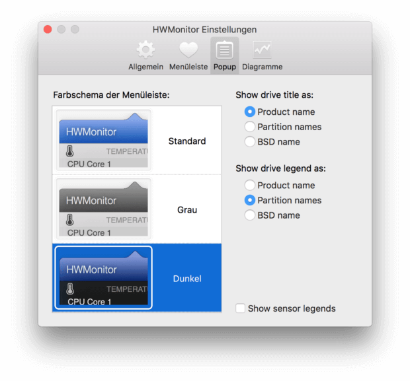The height and width of the screenshot is (381, 410).
Task: Click the gray Grau theme thumbnail
Action: [104, 209]
